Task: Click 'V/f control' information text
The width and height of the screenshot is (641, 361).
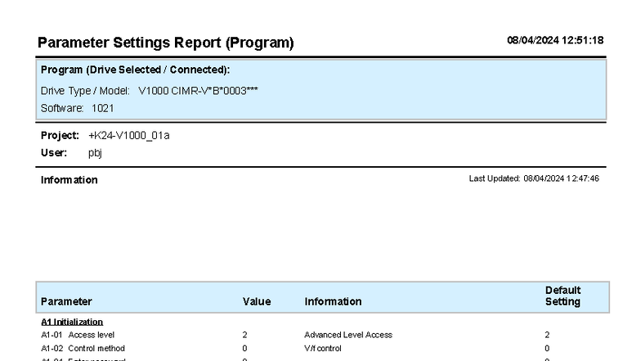Action: click(323, 349)
